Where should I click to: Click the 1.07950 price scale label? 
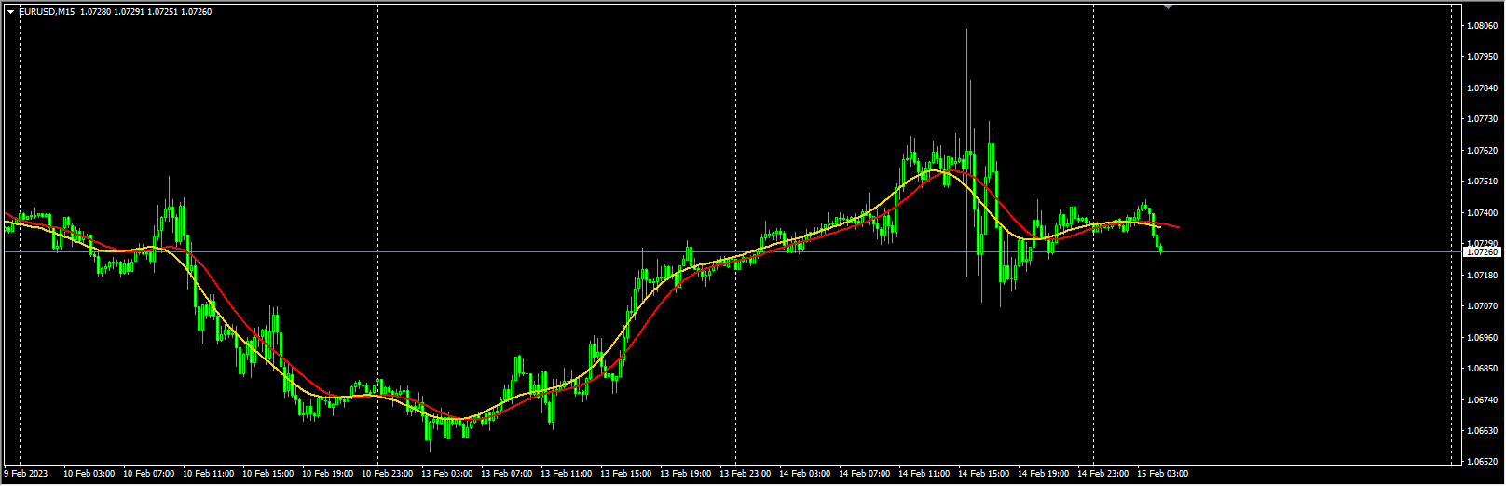(1482, 57)
